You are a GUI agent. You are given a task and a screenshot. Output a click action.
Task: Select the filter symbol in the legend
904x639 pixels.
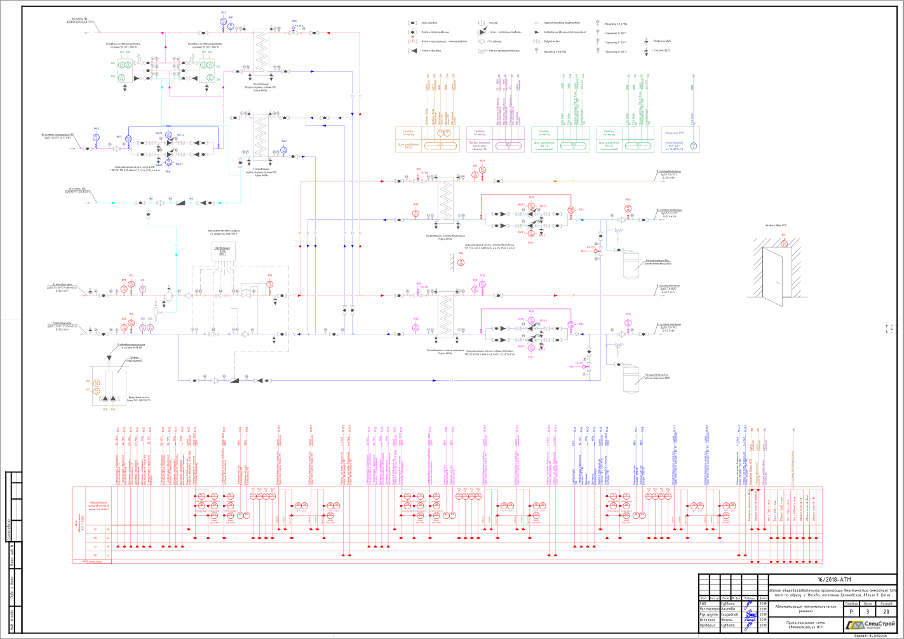click(x=482, y=23)
